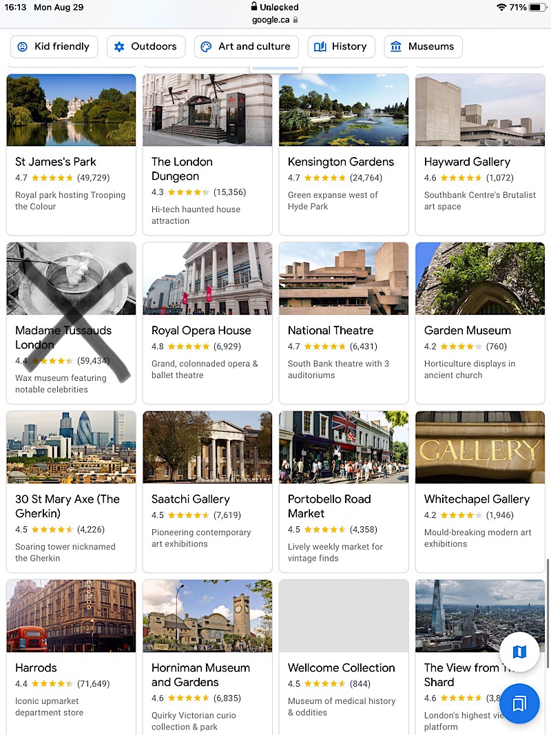This screenshot has height=735, width=551.
Task: Open Portobello Road Market title
Action: 329,506
